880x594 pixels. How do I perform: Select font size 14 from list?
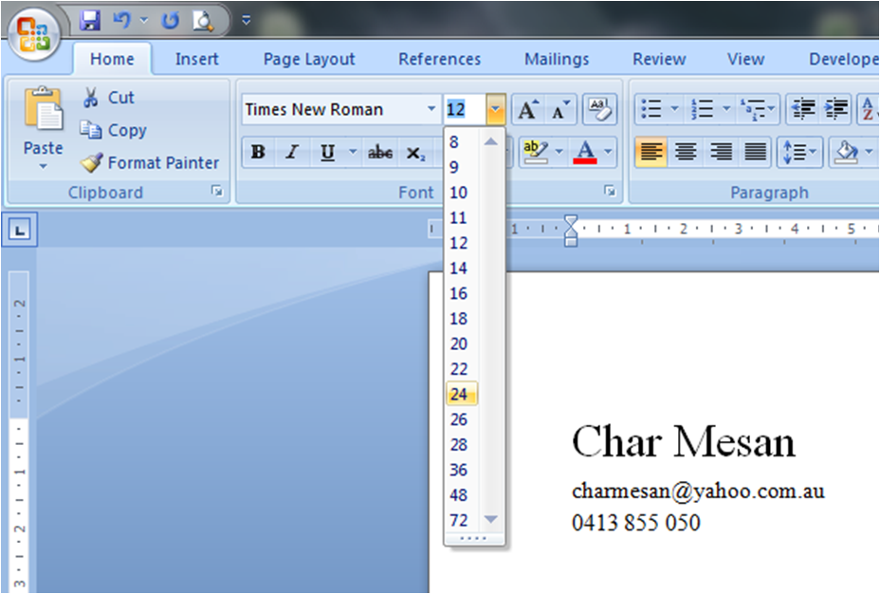pos(461,268)
